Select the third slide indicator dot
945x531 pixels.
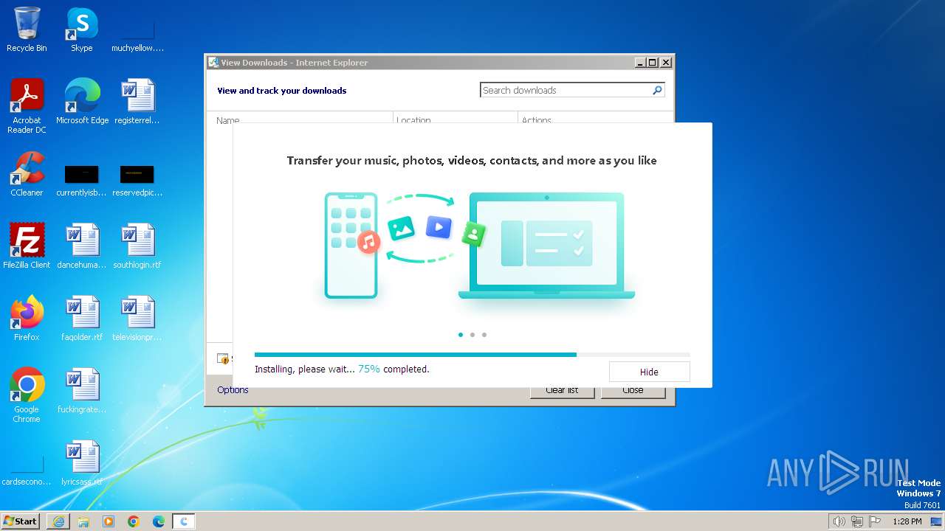point(484,335)
